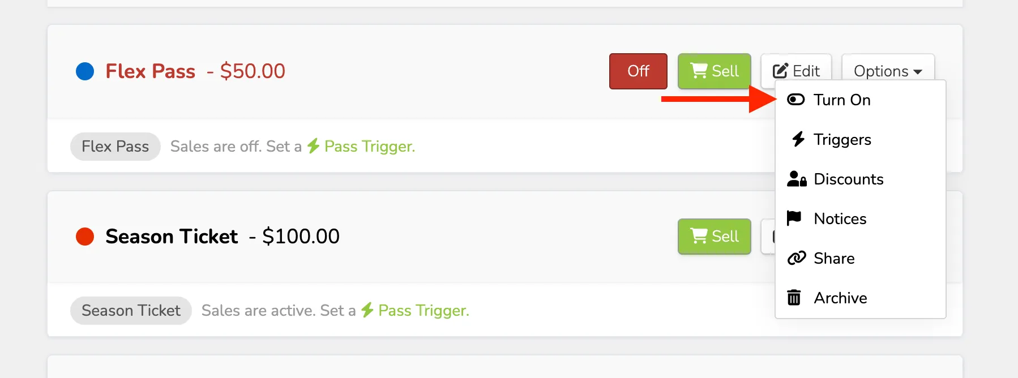
Task: Click the Notices flag icon
Action: point(794,218)
